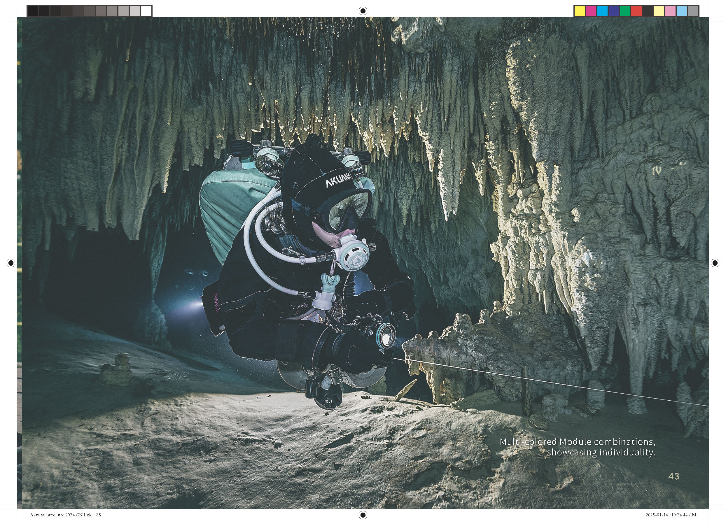Viewport: 726px width, 526px height.
Task: Select the magenta color bar swatch
Action: point(591,11)
